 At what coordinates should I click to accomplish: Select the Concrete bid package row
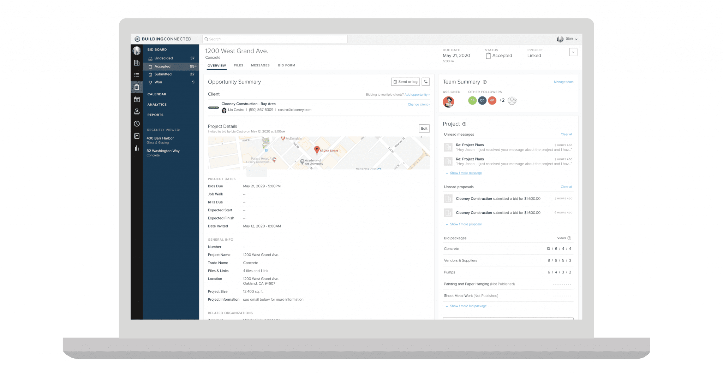click(508, 249)
